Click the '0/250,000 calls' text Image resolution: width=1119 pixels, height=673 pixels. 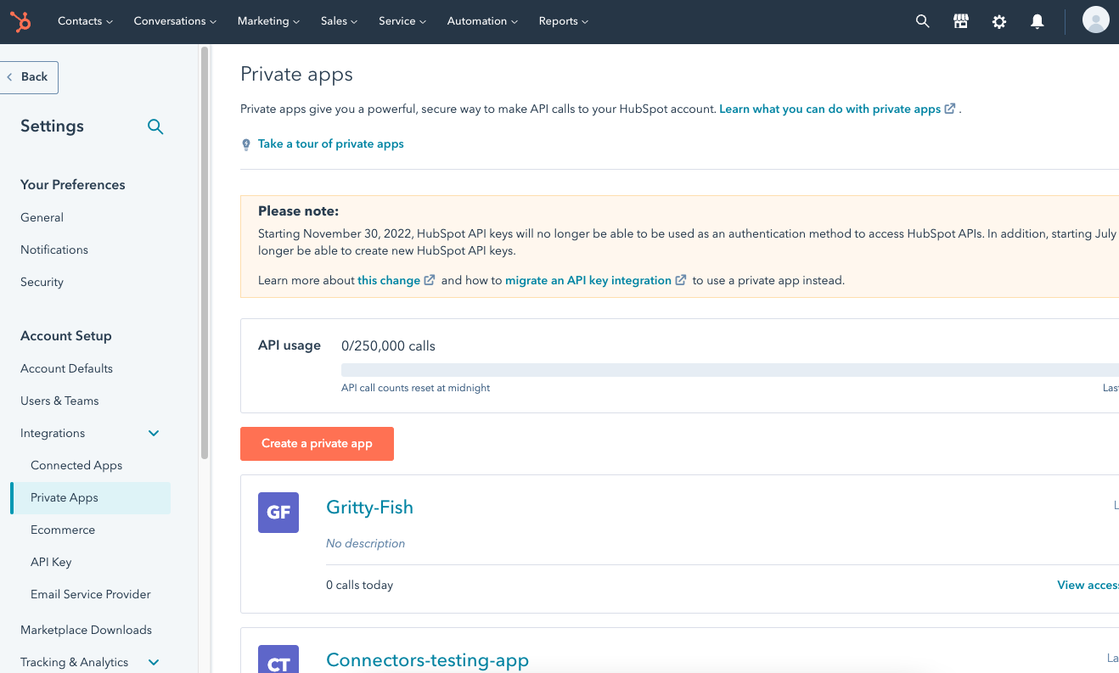point(388,345)
